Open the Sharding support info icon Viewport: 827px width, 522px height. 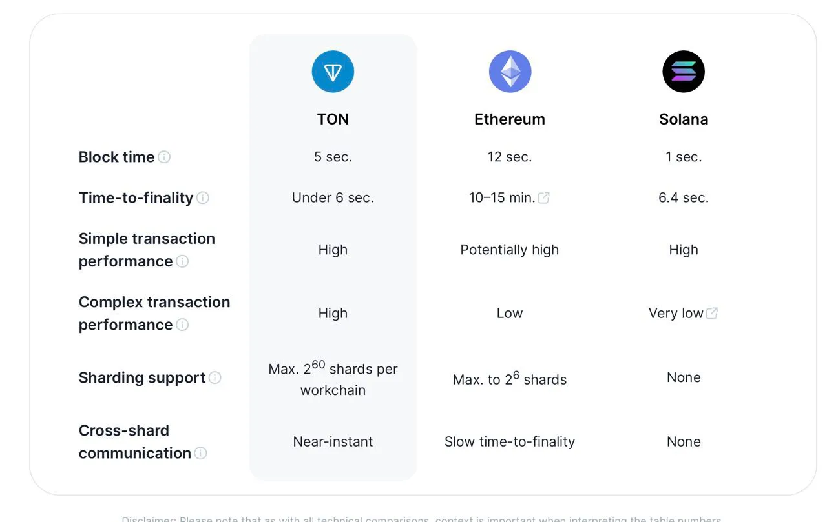[x=215, y=377]
